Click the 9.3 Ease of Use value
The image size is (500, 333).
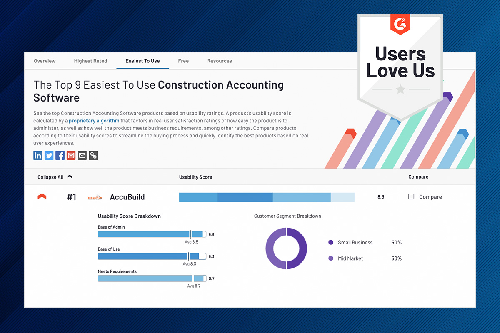(211, 256)
